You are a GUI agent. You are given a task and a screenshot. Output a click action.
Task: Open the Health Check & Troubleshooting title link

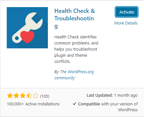point(75,18)
